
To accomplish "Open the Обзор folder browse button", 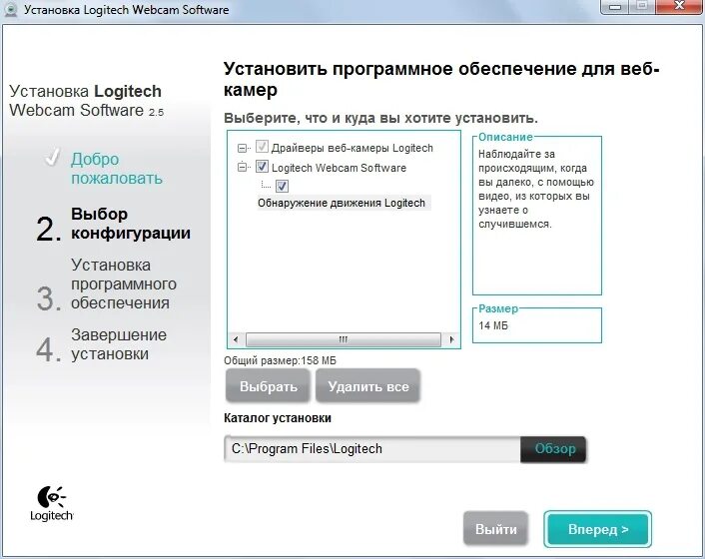I will pyautogui.click(x=554, y=448).
